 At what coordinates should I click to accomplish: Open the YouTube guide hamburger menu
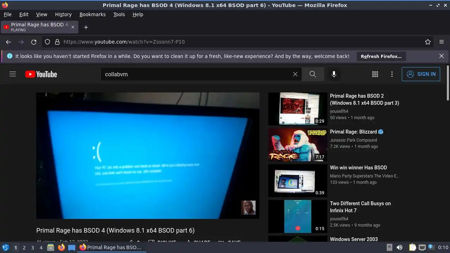(x=13, y=74)
